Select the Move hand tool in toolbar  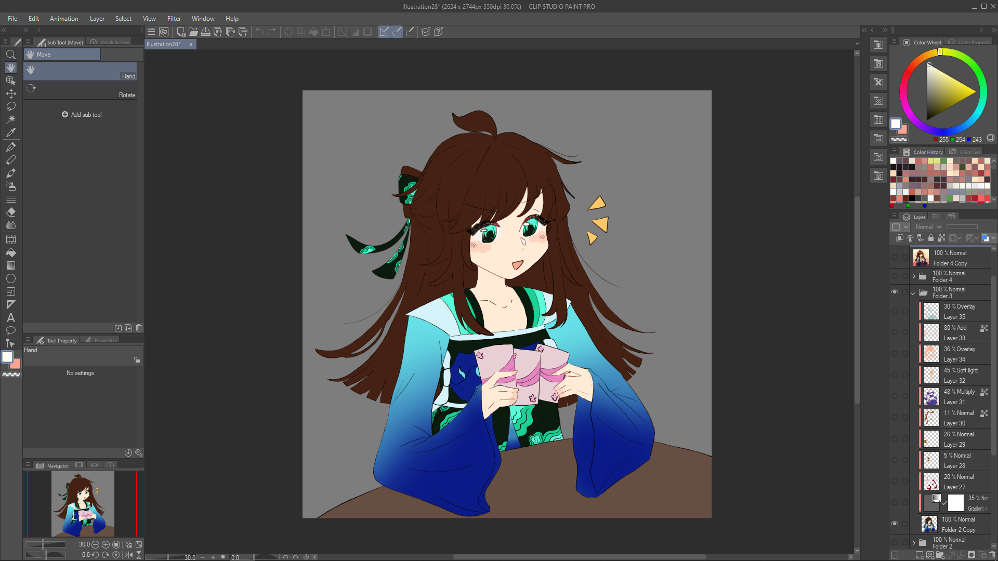pyautogui.click(x=10, y=68)
